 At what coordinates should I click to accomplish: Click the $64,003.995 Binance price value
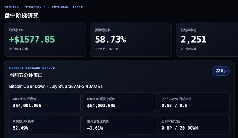pyautogui.click(x=101, y=106)
